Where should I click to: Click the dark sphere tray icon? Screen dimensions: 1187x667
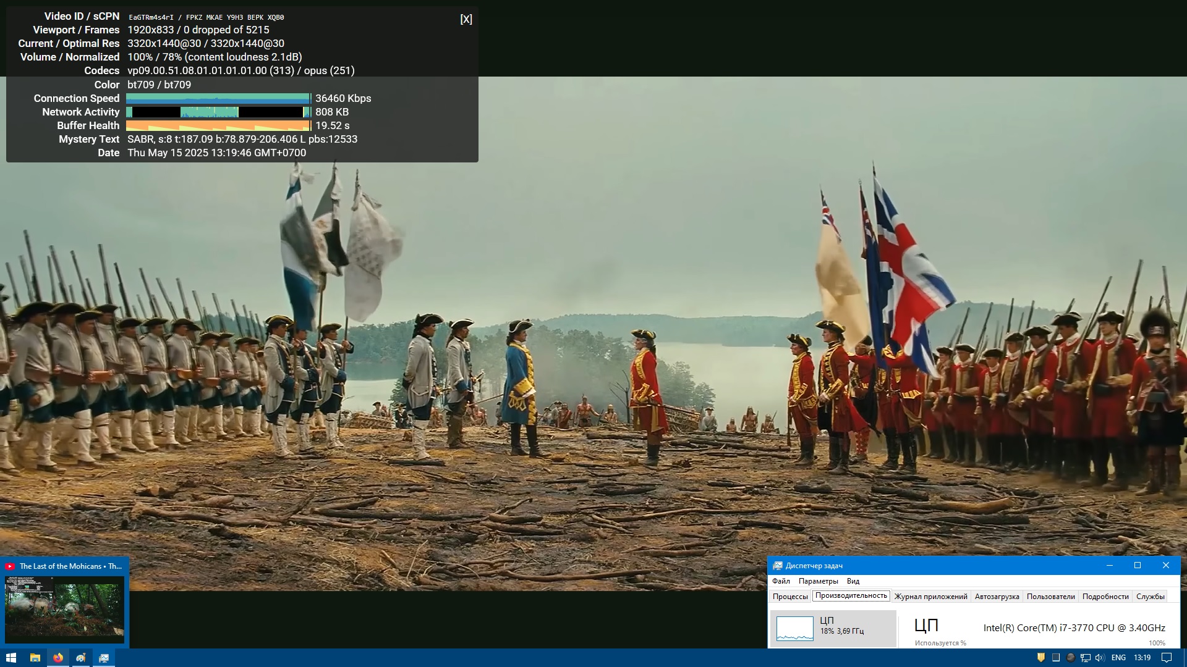point(1071,658)
